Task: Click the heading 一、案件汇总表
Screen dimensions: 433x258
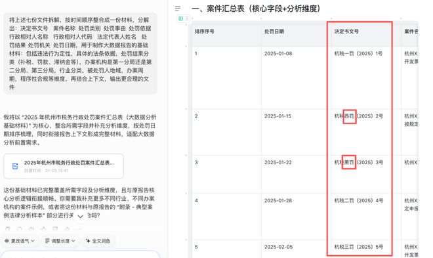Action: coord(256,9)
